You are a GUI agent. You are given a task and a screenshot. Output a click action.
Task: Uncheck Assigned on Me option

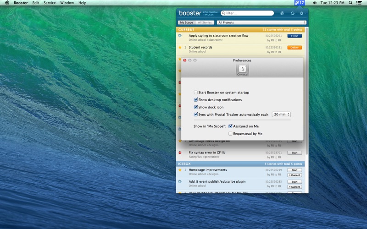click(x=230, y=126)
